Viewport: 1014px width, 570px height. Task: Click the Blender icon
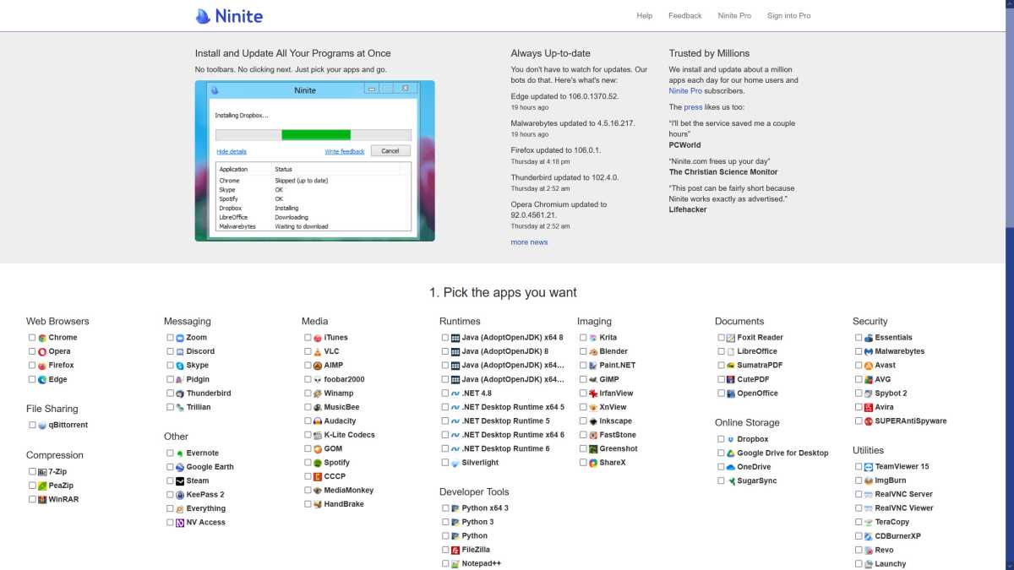[593, 351]
